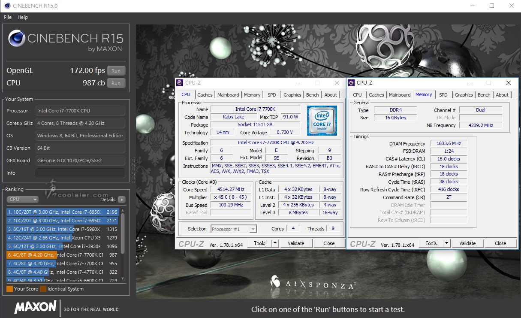
Task: Click the GFX Board field showing GeForce GTX 1070
Action: coord(80,161)
